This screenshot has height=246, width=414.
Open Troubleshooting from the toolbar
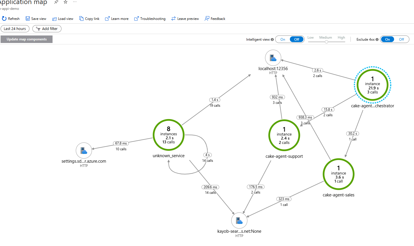point(150,19)
